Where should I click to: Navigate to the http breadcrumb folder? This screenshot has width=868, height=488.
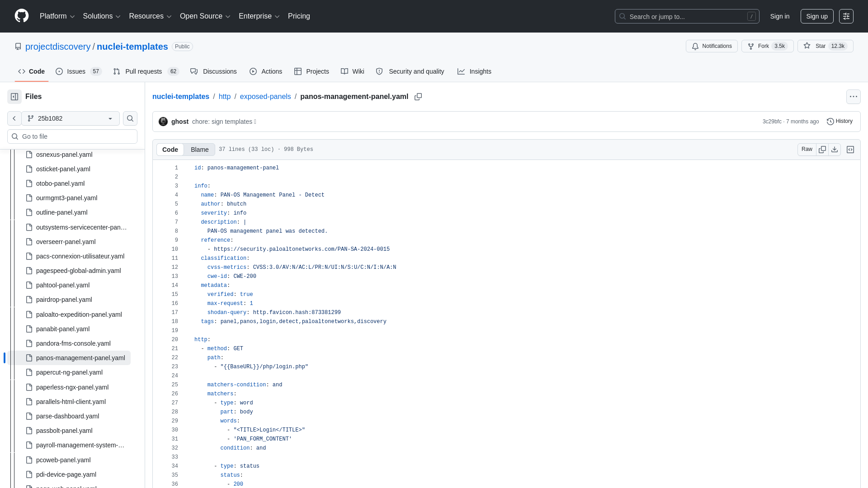click(x=225, y=97)
